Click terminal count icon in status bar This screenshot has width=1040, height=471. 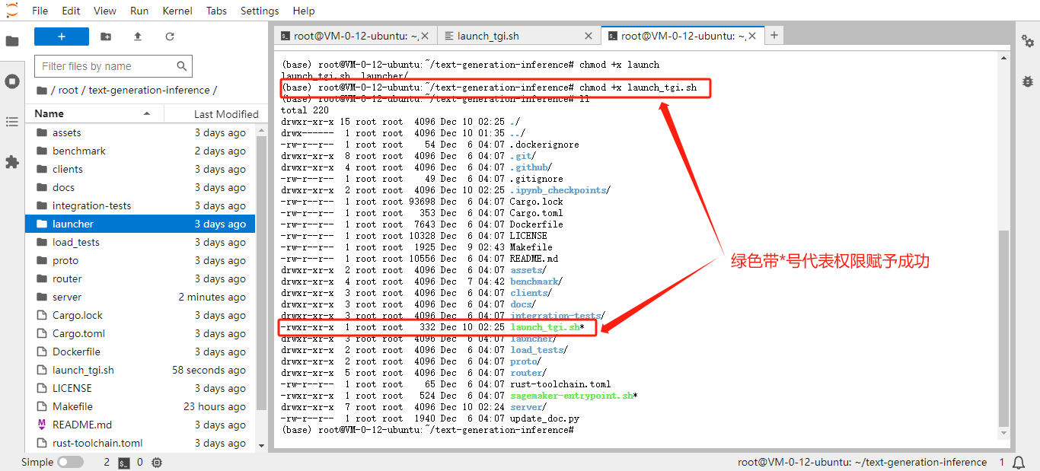point(123,462)
